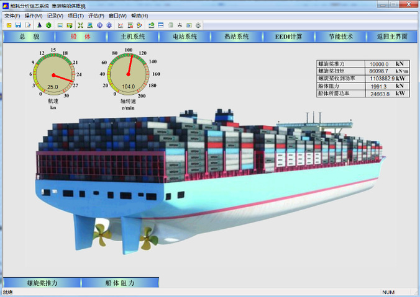Screen dimensions: 420x297
Task: Click the sailboat icon in toolbar
Action: click(x=39, y=25)
